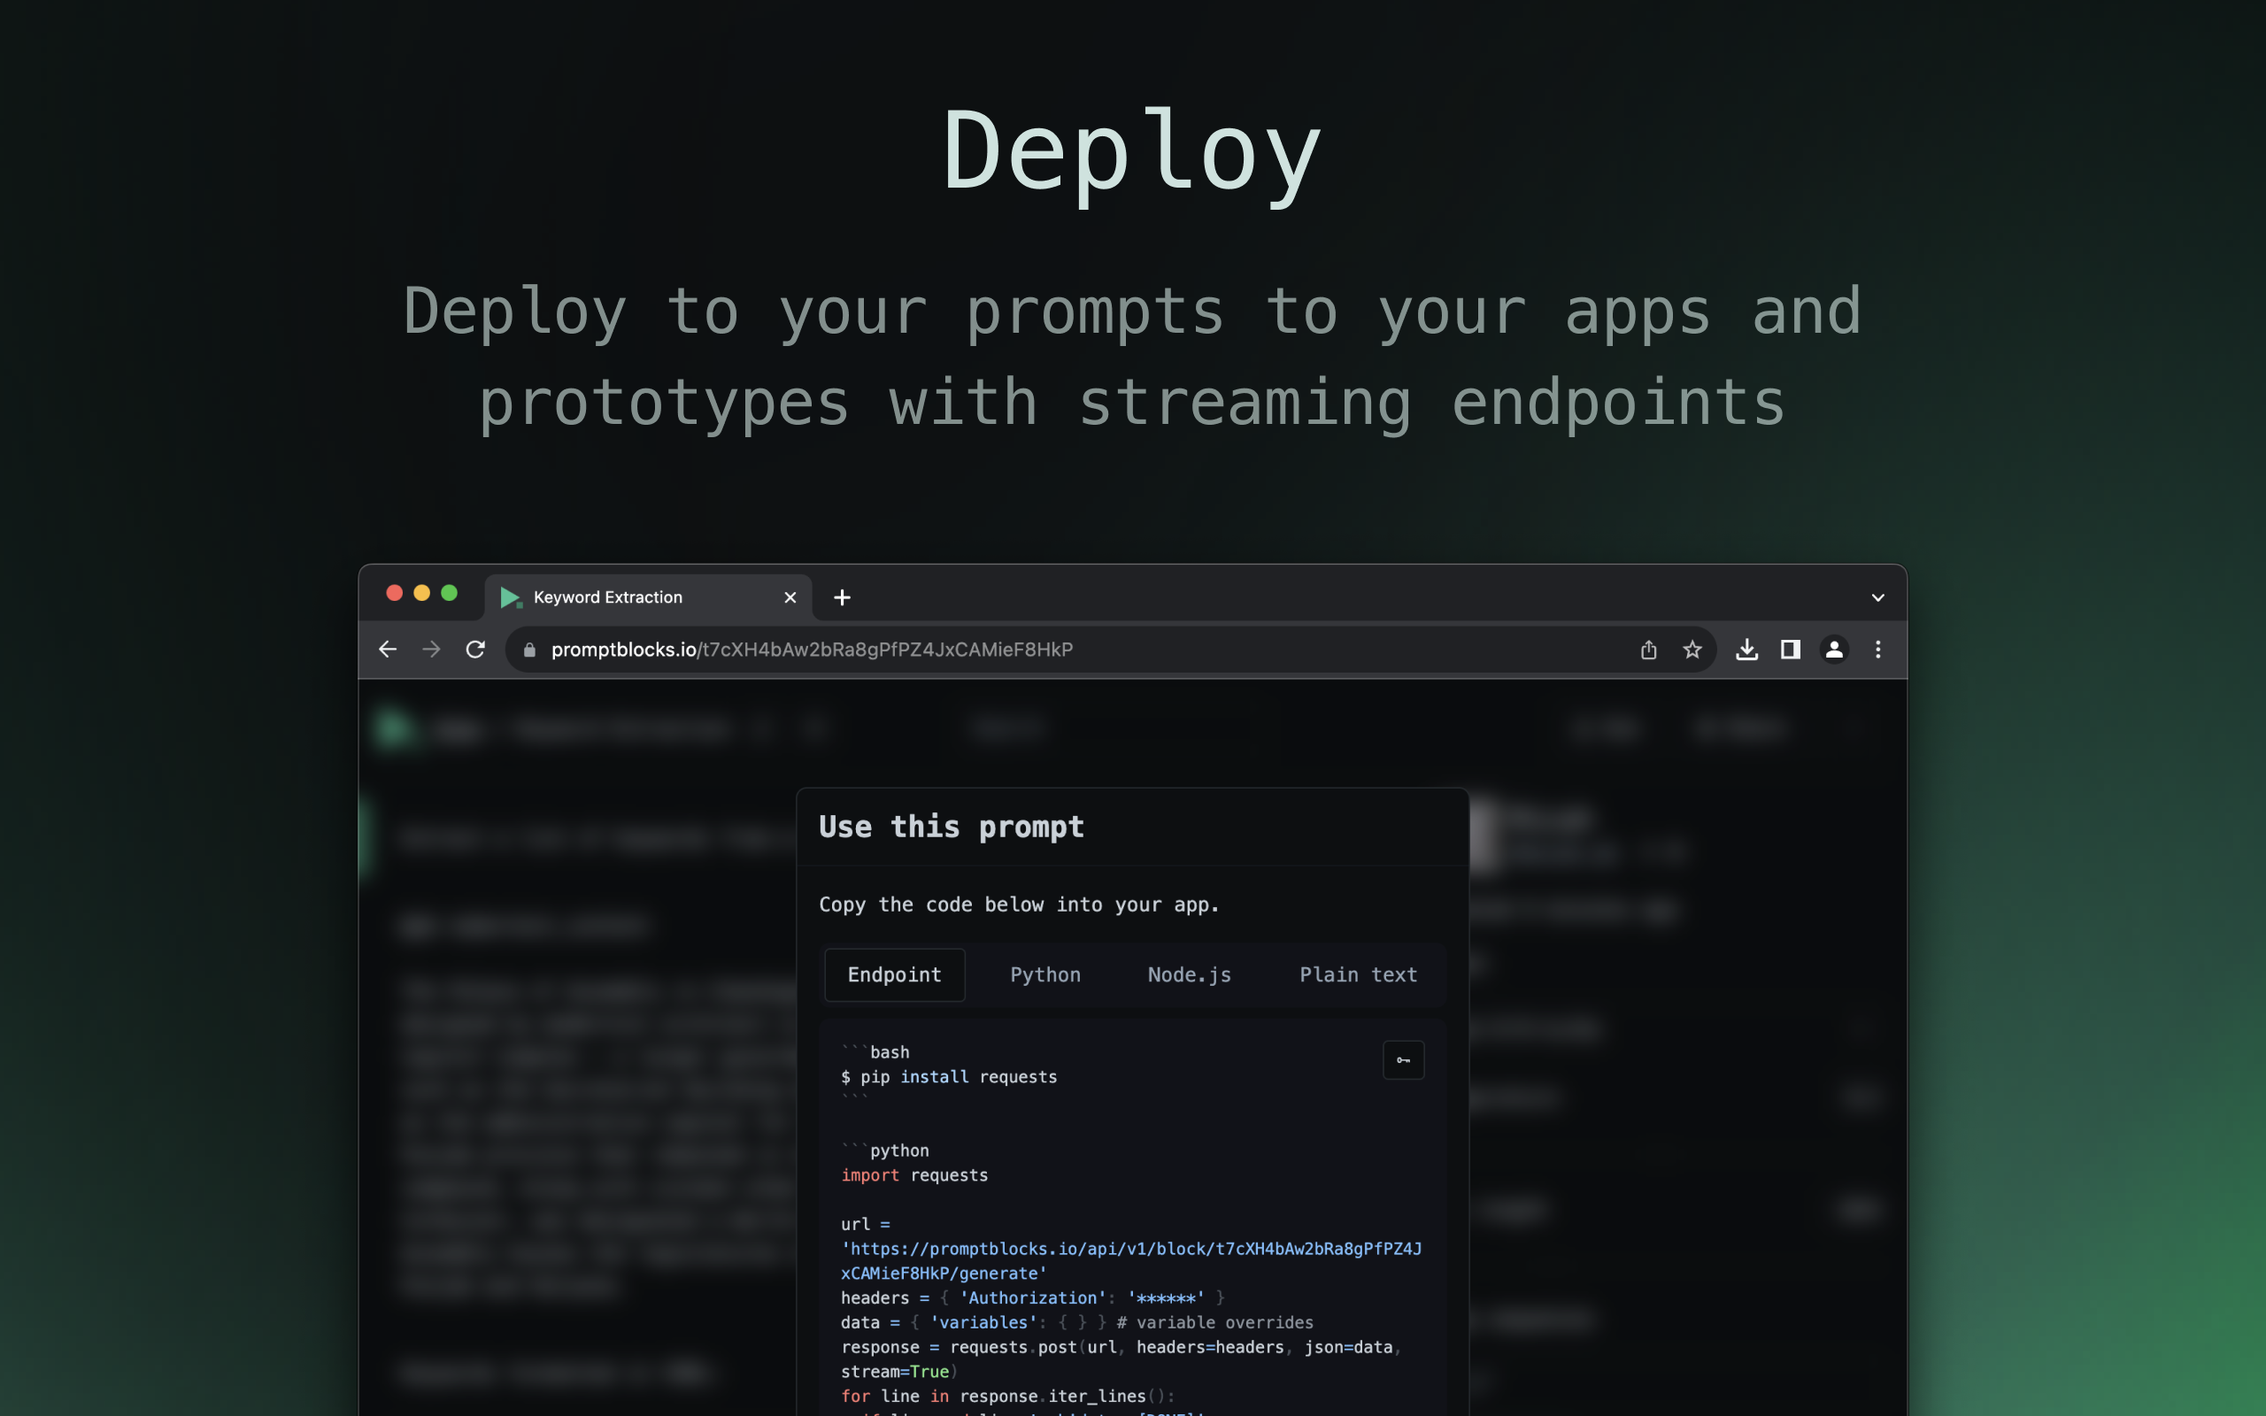The width and height of the screenshot is (2266, 1416).
Task: Expand the tab search chevron
Action: pyautogui.click(x=1877, y=597)
